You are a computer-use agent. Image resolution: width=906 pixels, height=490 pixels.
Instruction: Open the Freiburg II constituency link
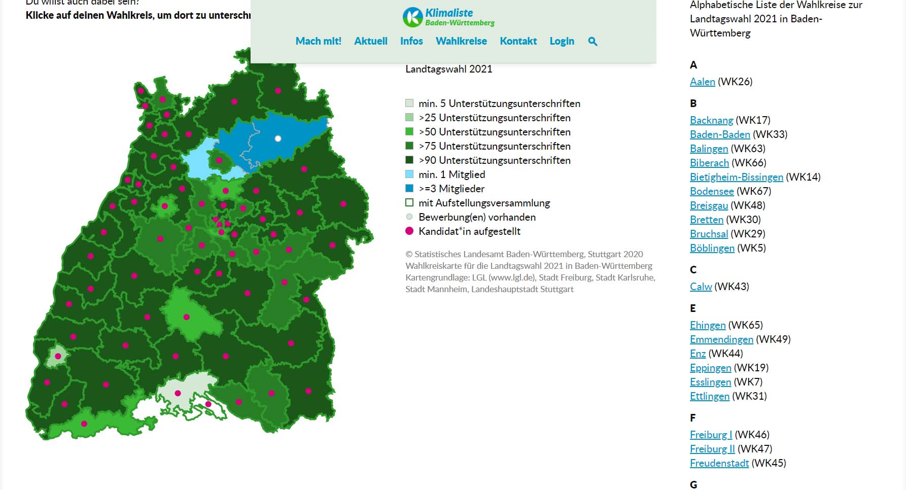click(x=712, y=449)
